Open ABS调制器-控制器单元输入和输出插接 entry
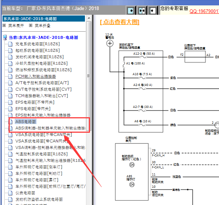Image resolution: width=219 pixels, height=205 pixels. pyautogui.click(x=51, y=128)
